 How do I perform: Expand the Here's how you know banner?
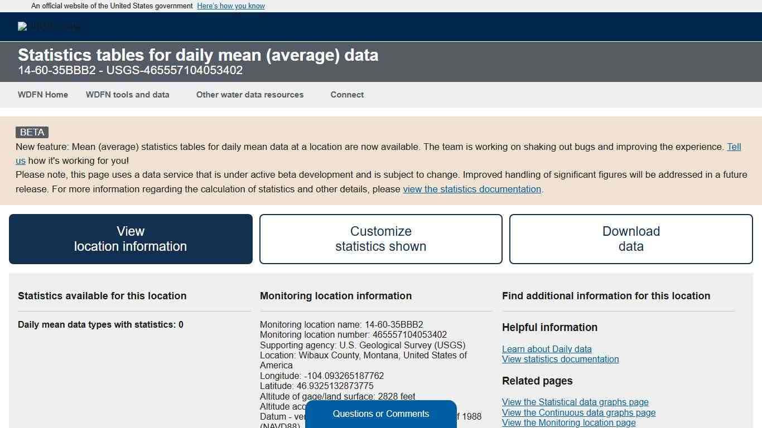click(230, 6)
